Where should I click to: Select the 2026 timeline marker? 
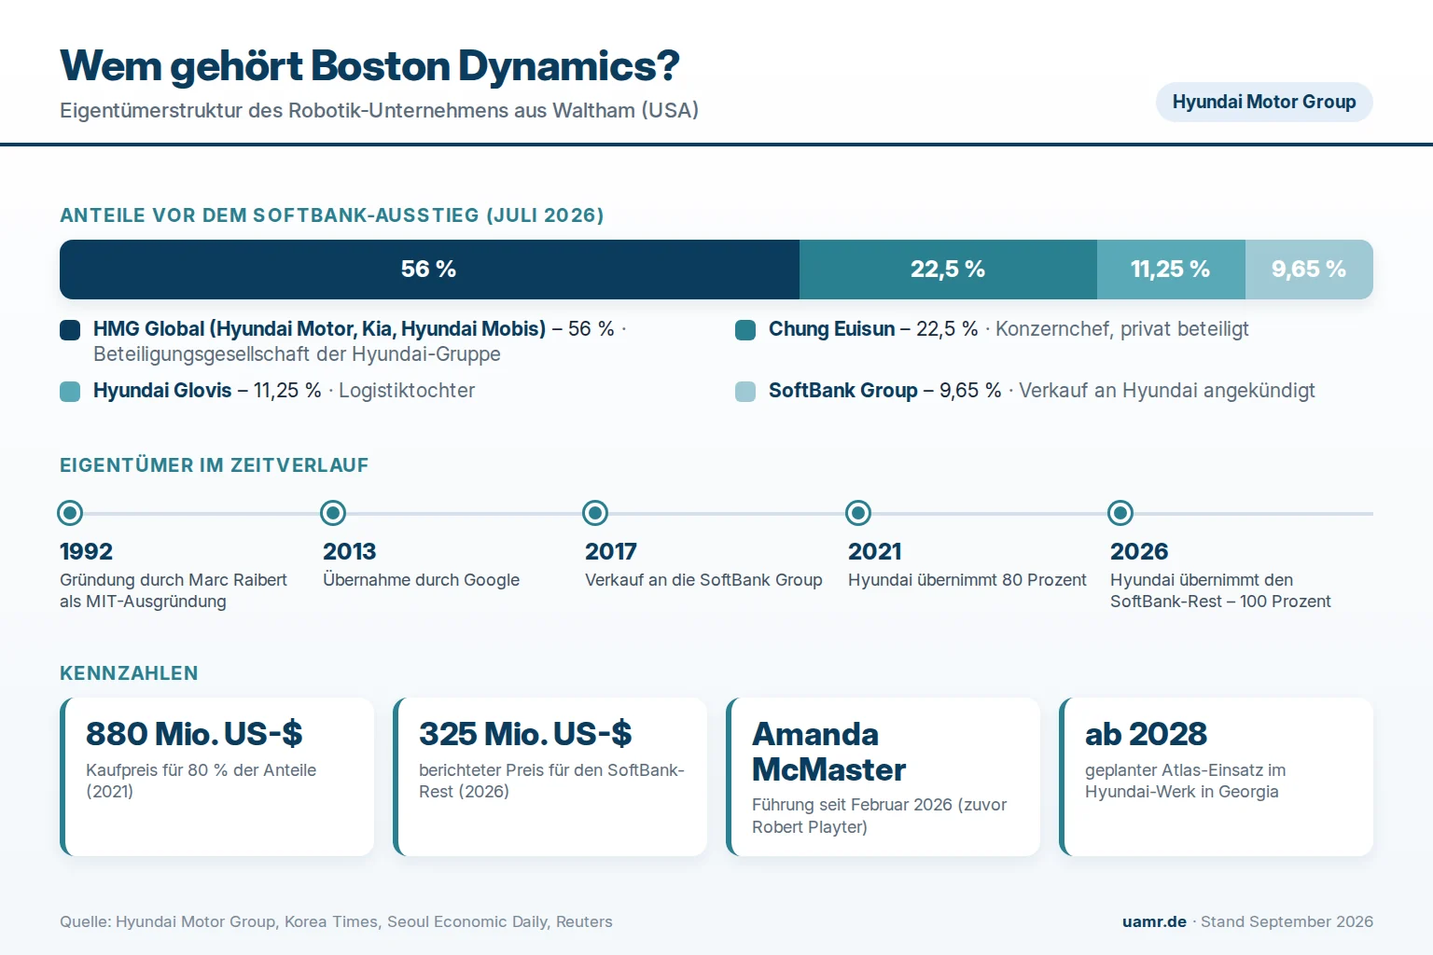coord(1120,513)
